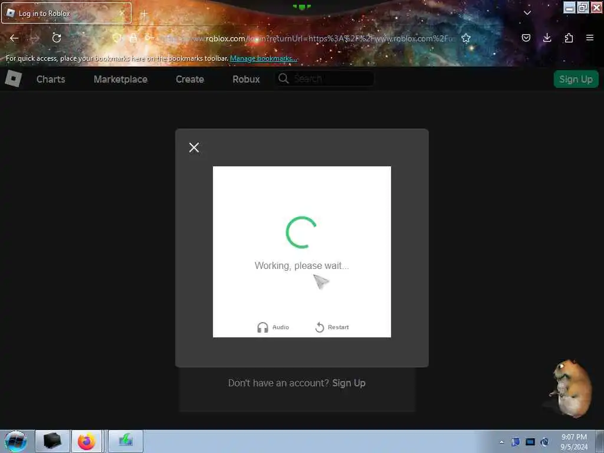Click the green Sign Up button
This screenshot has width=604, height=453.
[576, 79]
